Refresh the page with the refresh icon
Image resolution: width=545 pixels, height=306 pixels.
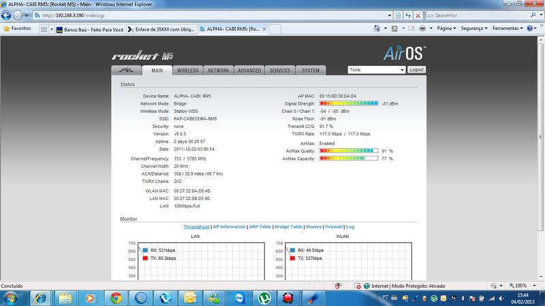(x=408, y=16)
